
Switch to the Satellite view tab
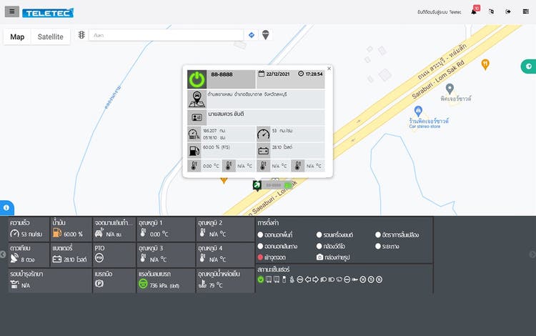pos(50,37)
